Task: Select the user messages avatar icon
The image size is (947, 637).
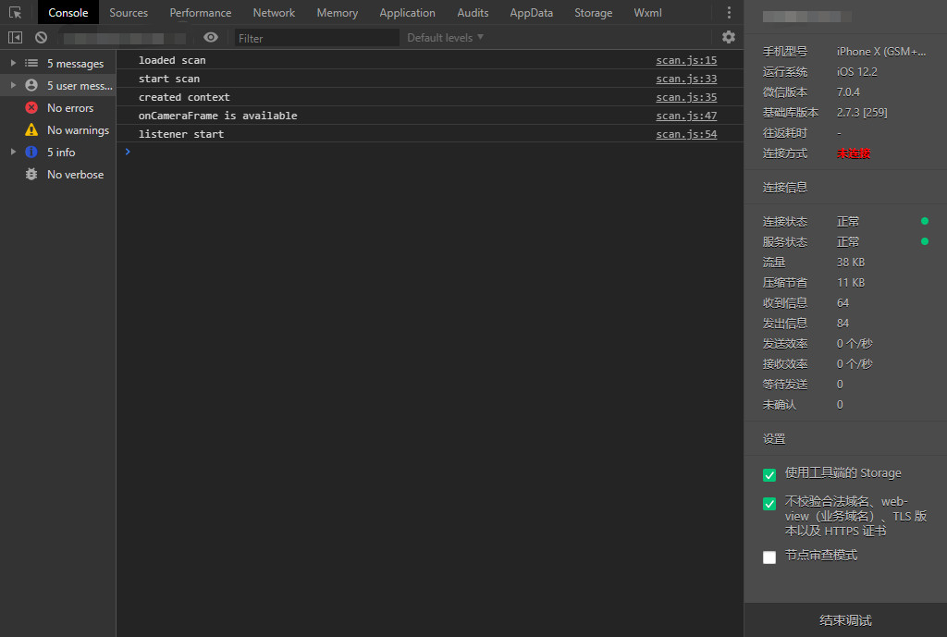Action: [31, 86]
